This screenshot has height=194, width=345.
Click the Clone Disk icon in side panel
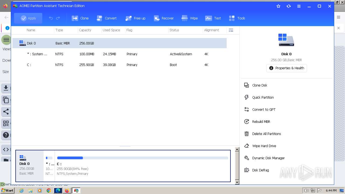[246, 85]
